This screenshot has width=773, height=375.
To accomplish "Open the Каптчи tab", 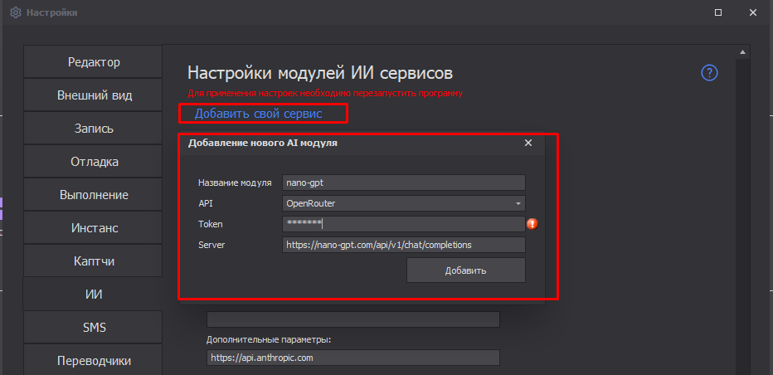I will coord(93,261).
